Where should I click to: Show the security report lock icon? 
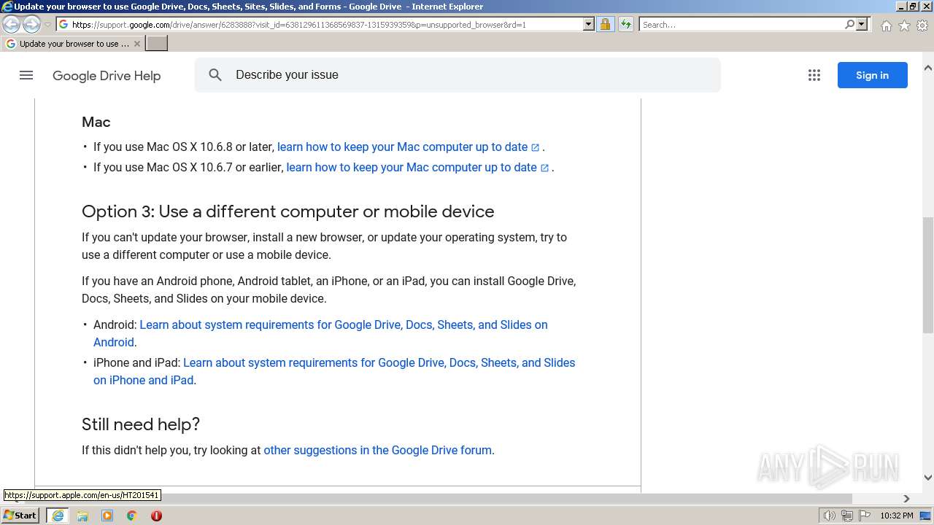(605, 24)
